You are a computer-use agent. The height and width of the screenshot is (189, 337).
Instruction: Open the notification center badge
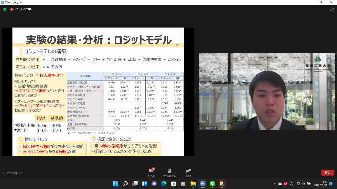pyautogui.click(x=331, y=184)
